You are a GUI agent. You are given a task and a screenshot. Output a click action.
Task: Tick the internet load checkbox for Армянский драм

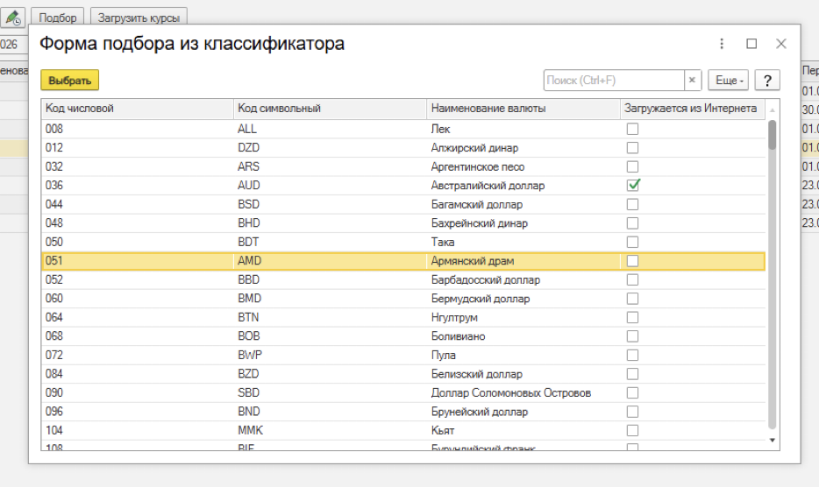pyautogui.click(x=632, y=261)
